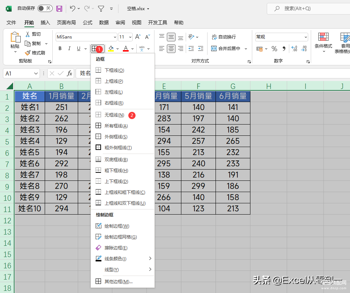Apply underline with the U icon
Image resolution: width=350 pixels, height=293 pixels.
(79, 48)
